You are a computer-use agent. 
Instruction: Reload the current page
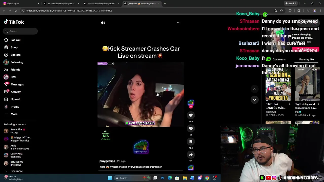pyautogui.click(x=16, y=11)
